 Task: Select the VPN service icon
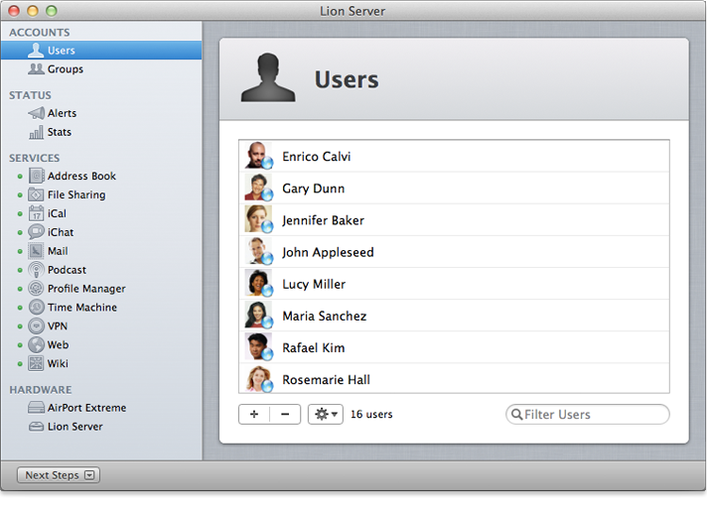click(x=37, y=326)
